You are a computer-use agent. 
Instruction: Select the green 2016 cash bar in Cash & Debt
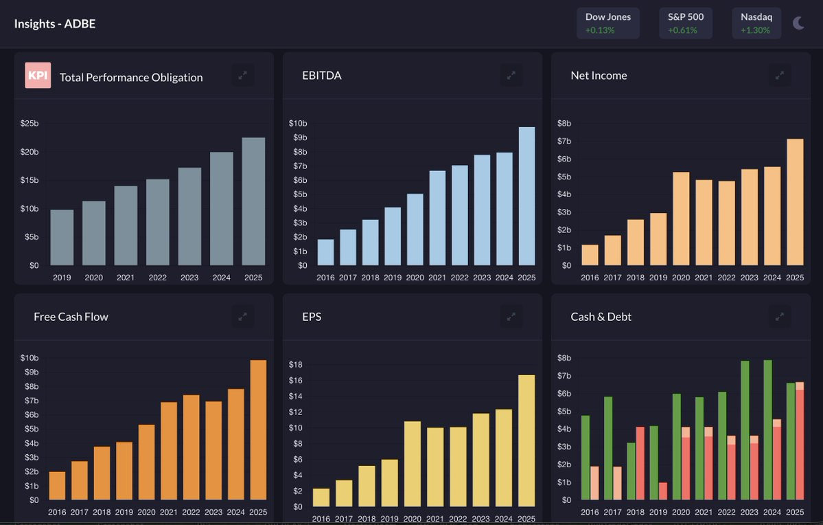(586, 458)
